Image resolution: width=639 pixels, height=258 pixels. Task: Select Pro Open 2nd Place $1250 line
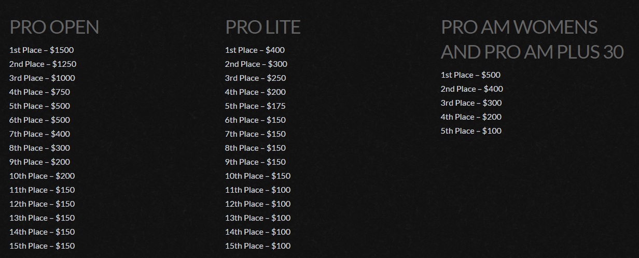[43, 64]
